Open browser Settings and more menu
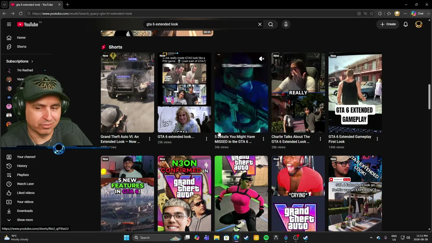432x243 pixels. tap(405, 13)
